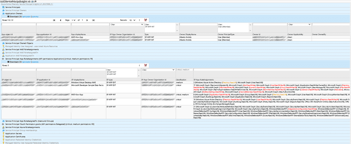
Task: Expand Application Certificates section
Action: (15, 136)
